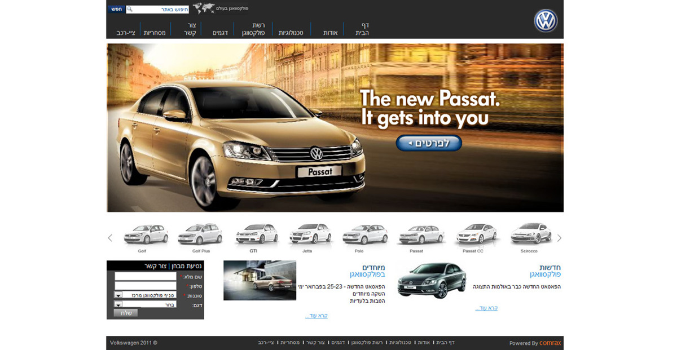Screen dimensions: 677x350
Task: Click footer link אודות
Action: pos(424,343)
